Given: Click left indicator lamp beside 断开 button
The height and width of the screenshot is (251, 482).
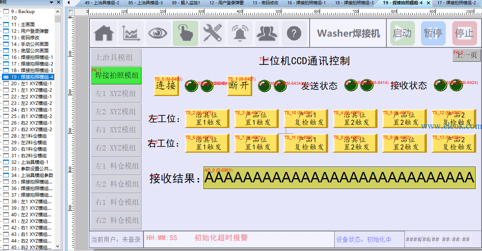Looking at the screenshot, I should click(265, 86).
